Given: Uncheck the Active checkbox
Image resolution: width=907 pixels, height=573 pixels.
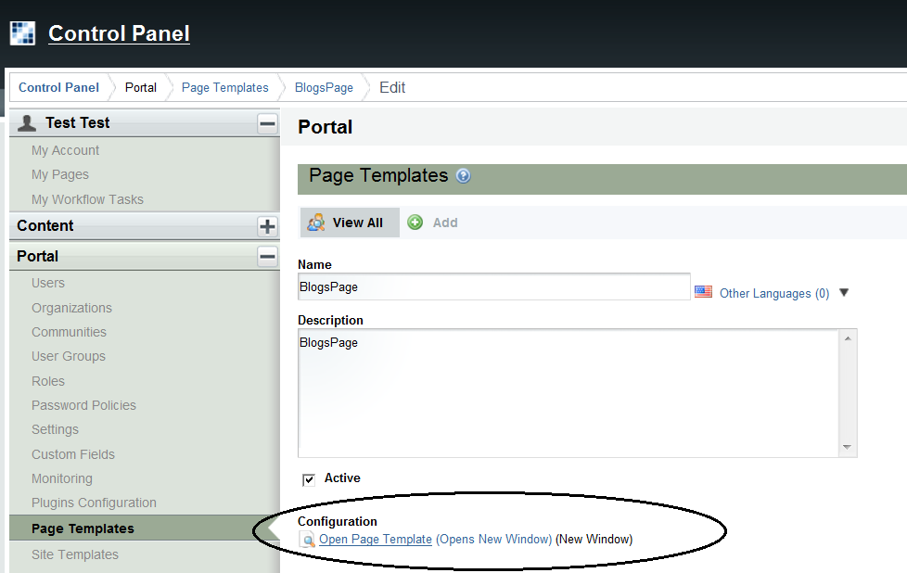Looking at the screenshot, I should click(309, 479).
